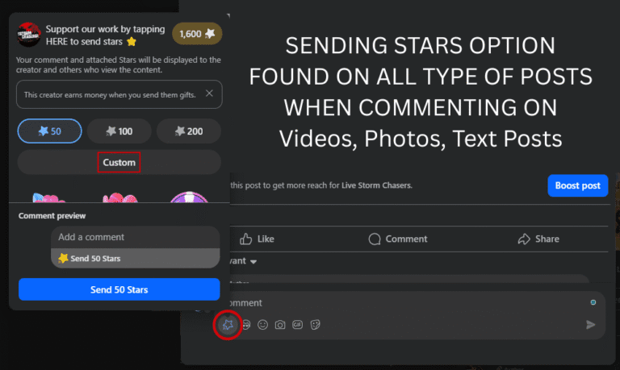
Task: Expand the comment sorting dropdown arrow
Action: click(253, 262)
